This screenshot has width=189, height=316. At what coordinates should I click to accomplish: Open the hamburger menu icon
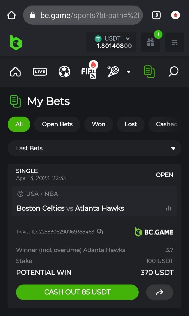[175, 42]
